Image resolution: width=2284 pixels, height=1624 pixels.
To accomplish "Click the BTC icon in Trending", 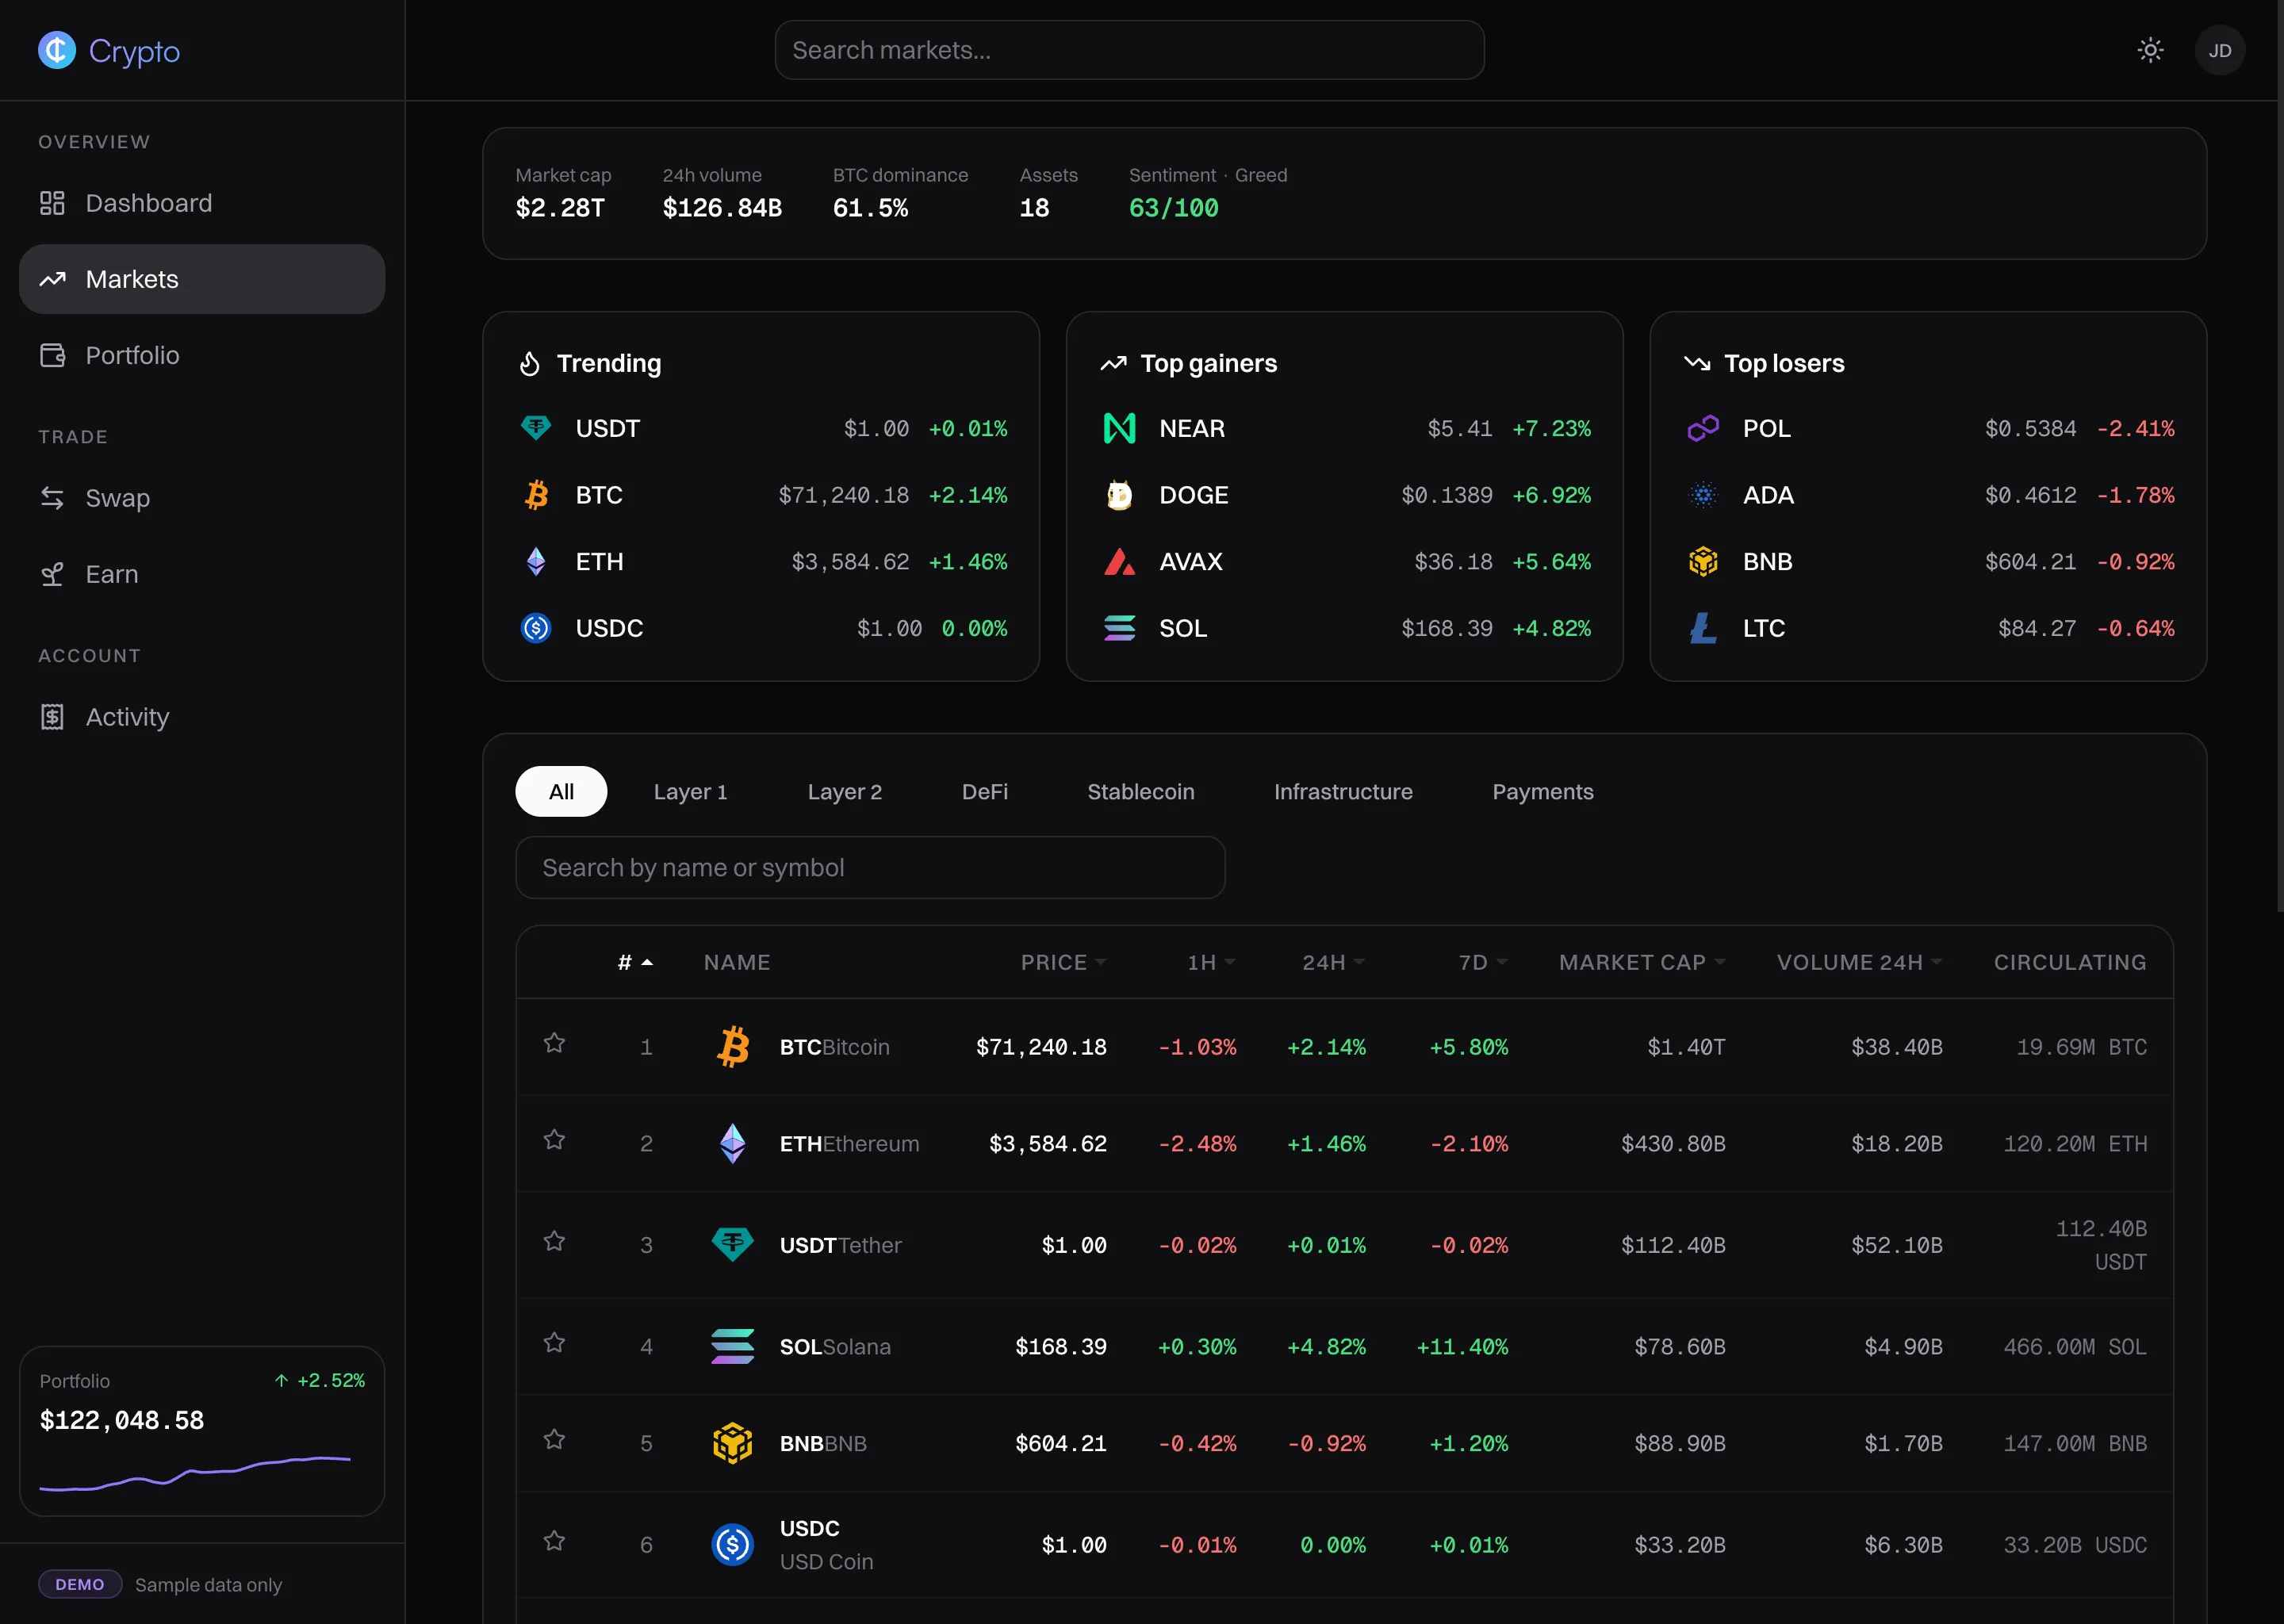I will coord(536,495).
